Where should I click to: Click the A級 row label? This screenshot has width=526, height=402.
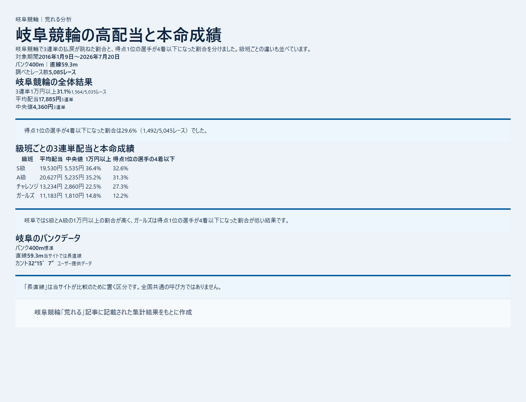[21, 178]
